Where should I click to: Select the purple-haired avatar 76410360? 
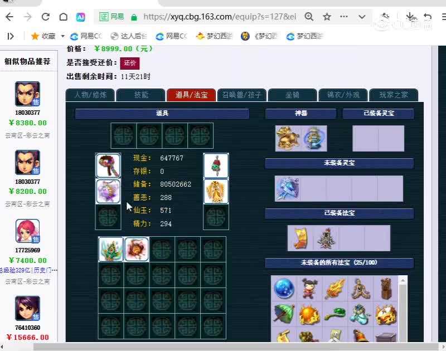tap(27, 308)
